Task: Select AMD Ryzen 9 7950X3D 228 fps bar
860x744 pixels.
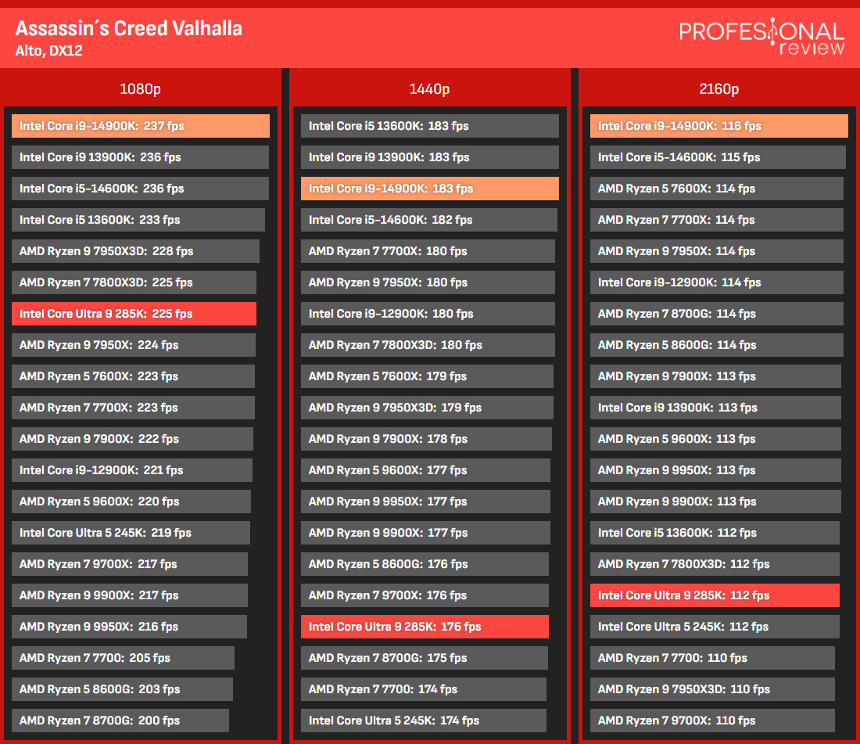Action: 135,251
